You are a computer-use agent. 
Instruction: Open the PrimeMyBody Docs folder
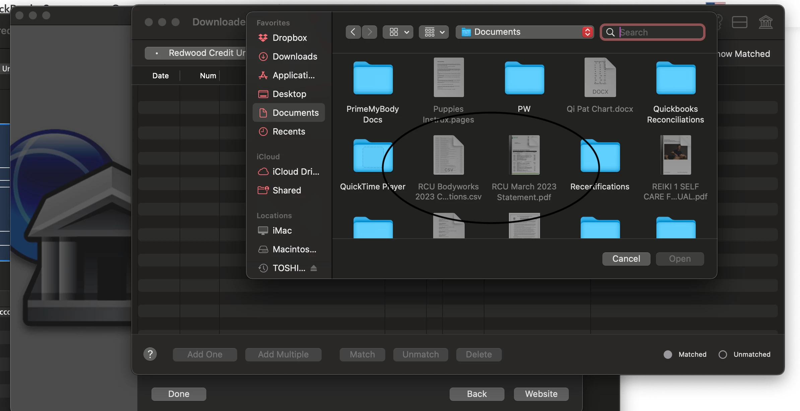click(373, 91)
